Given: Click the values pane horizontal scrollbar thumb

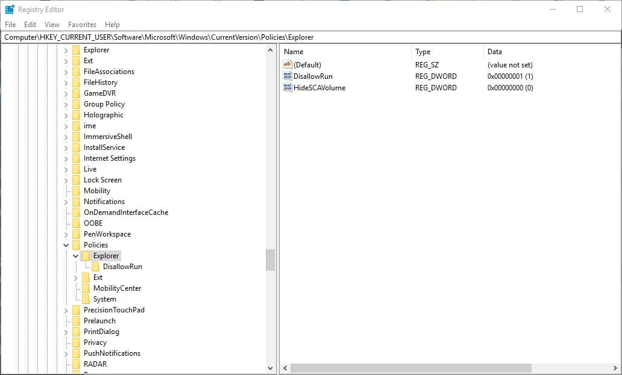Looking at the screenshot, I should pos(410,368).
